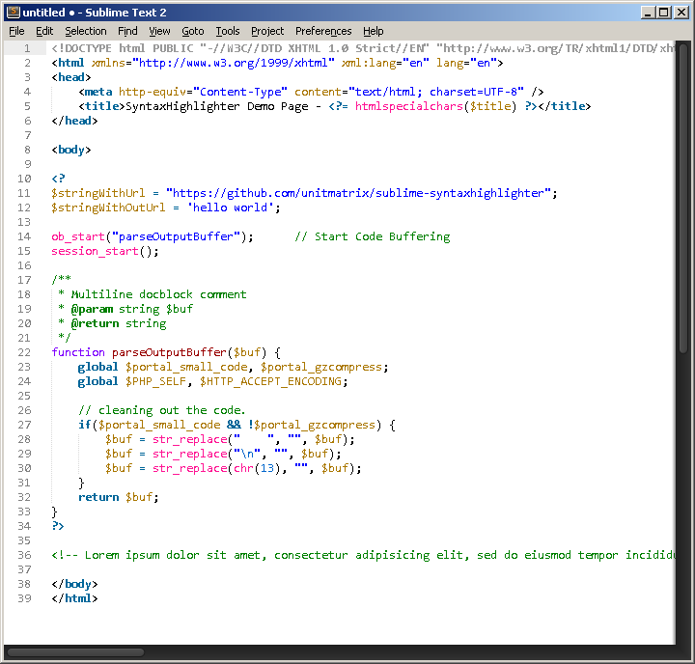This screenshot has height=664, width=695.
Task: Maximize the Sublime Text window
Action: pos(664,13)
